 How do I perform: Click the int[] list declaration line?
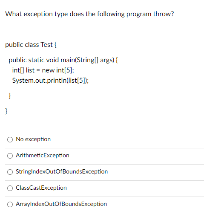pyautogui.click(x=43, y=70)
